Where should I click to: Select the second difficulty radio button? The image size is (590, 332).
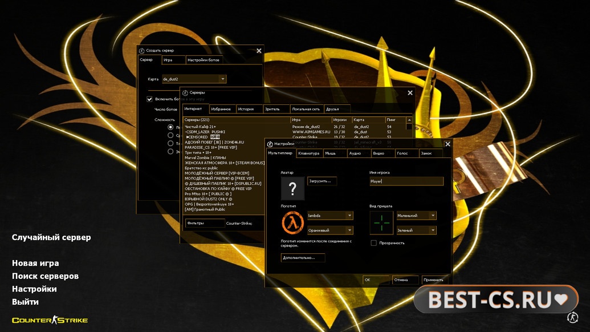[x=170, y=135]
